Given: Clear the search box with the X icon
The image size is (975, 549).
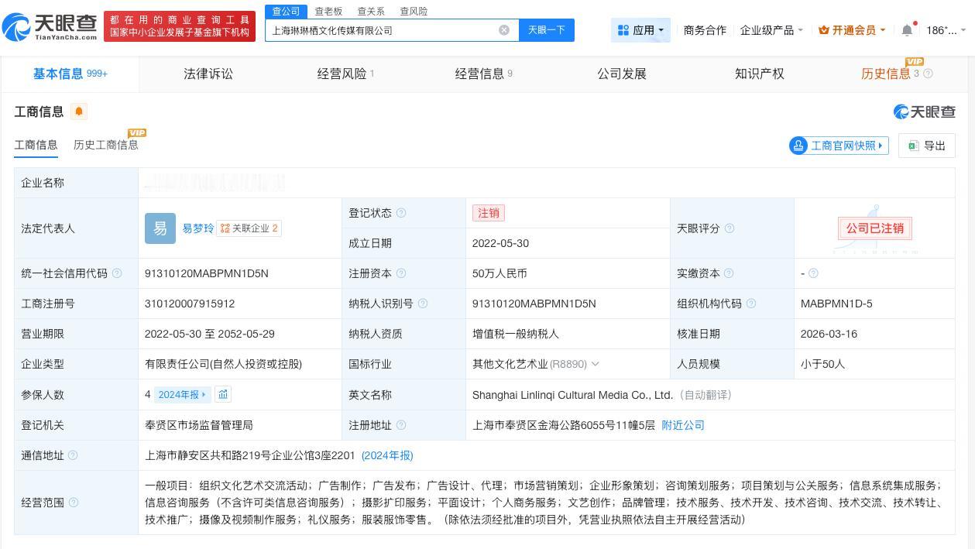Looking at the screenshot, I should click(x=504, y=29).
